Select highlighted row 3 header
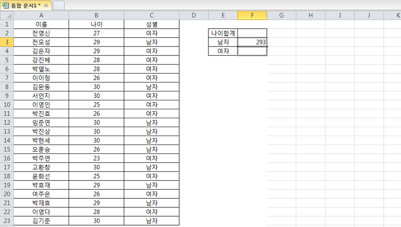 coord(7,42)
